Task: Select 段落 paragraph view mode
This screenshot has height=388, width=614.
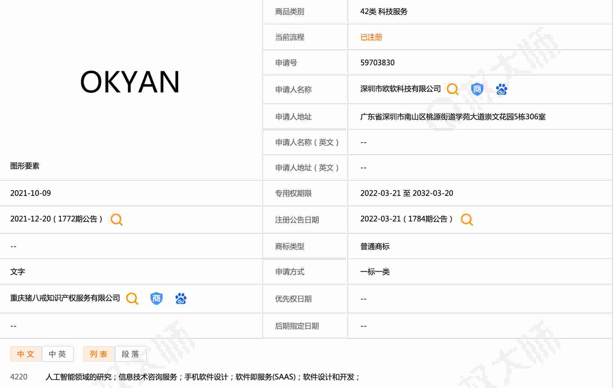Action: (130, 354)
